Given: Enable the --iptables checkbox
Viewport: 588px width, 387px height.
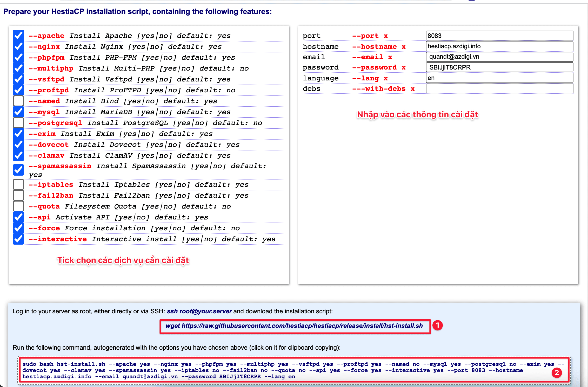Looking at the screenshot, I should pyautogui.click(x=18, y=185).
